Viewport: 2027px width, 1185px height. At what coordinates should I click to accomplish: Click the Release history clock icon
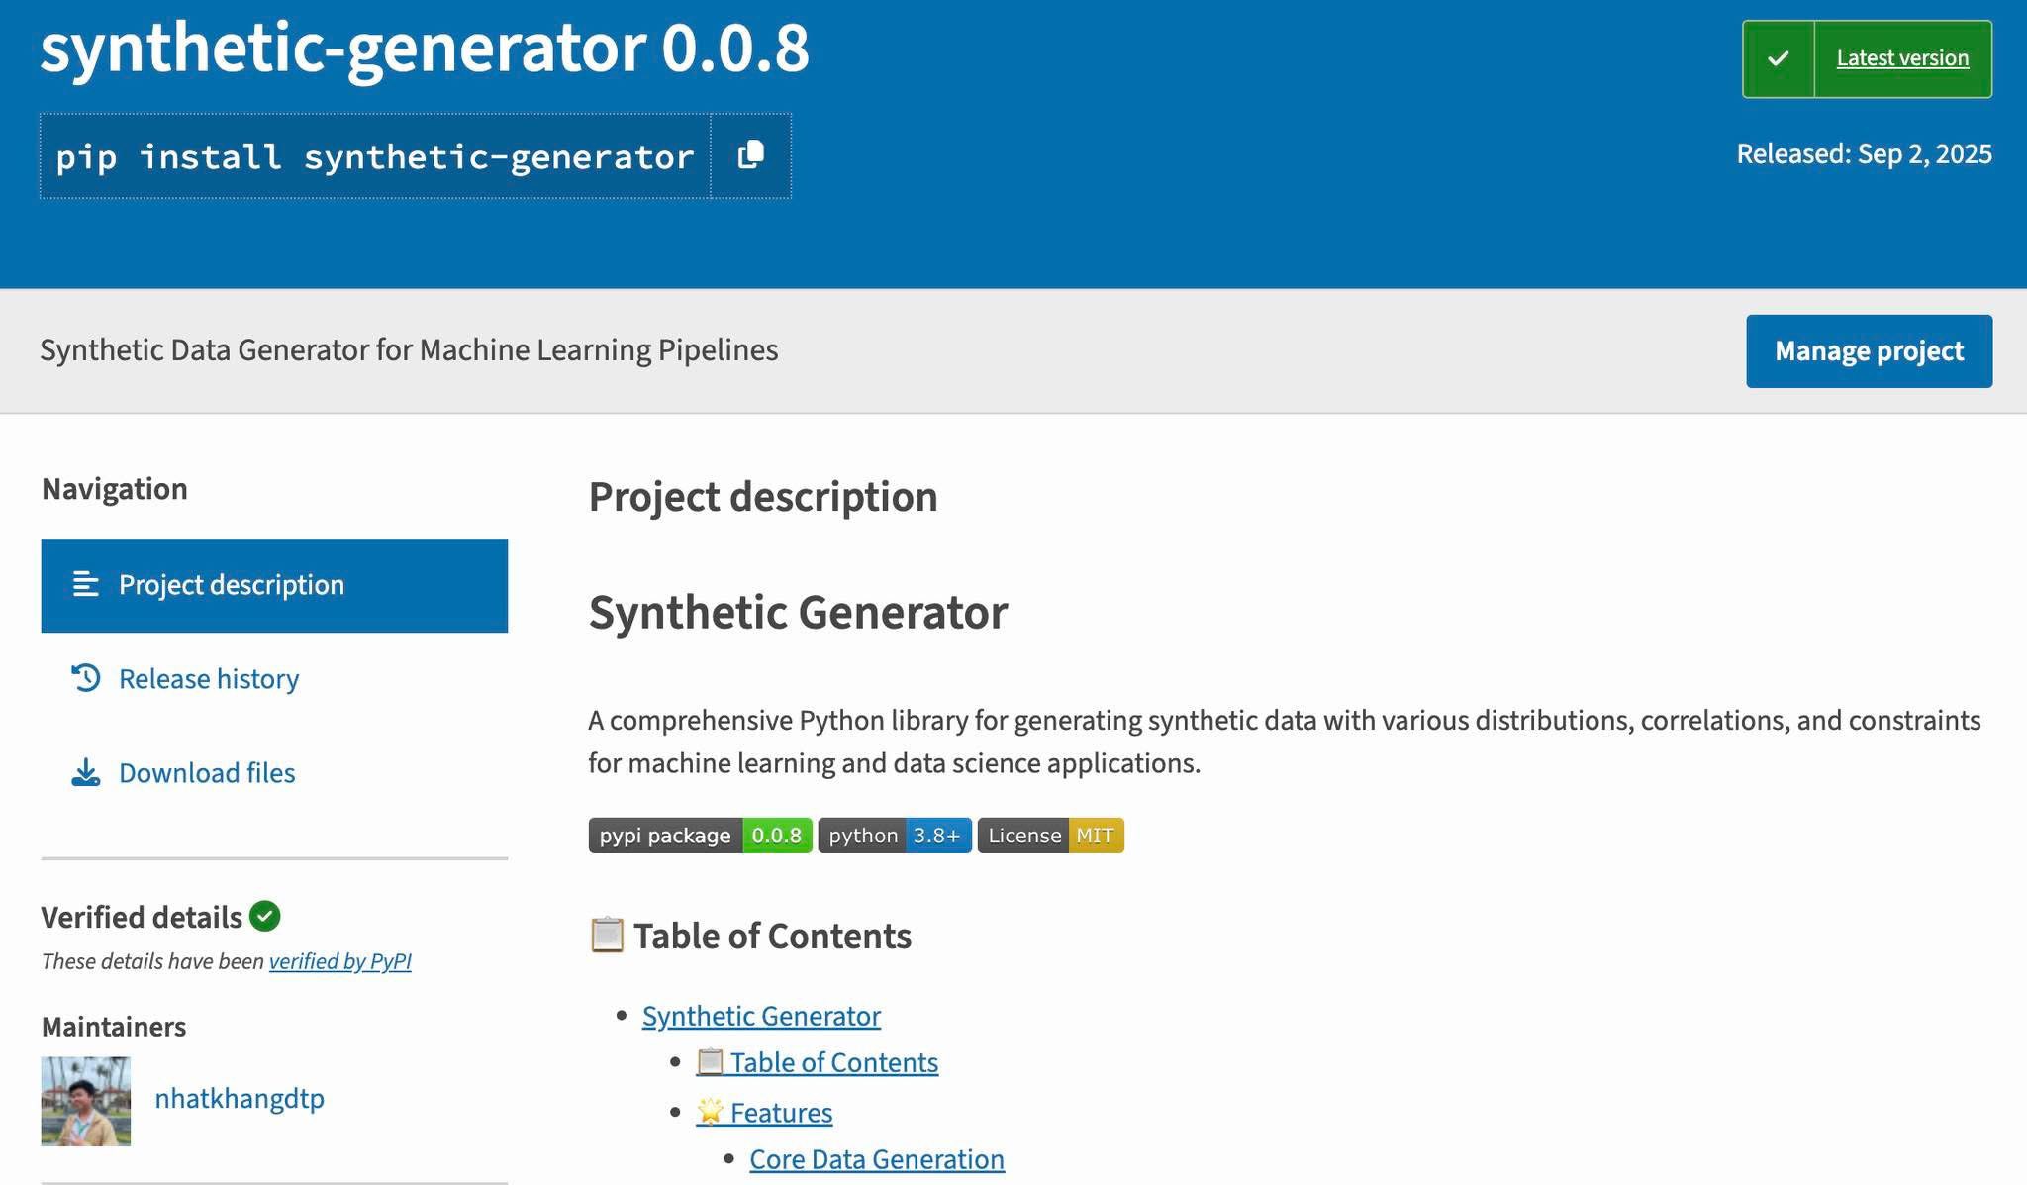[86, 678]
